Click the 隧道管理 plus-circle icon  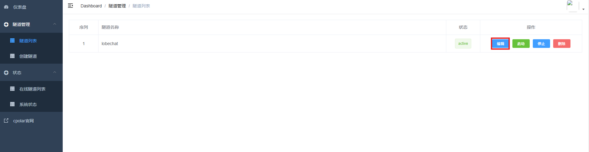pos(6,24)
